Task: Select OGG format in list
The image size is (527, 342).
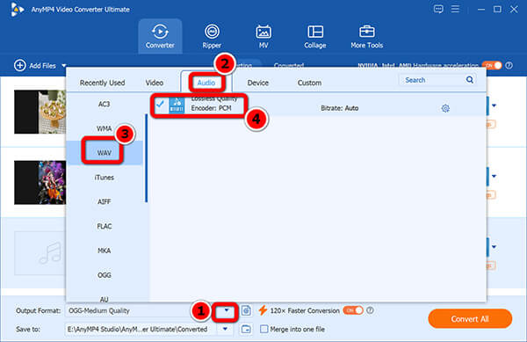Action: pyautogui.click(x=105, y=275)
